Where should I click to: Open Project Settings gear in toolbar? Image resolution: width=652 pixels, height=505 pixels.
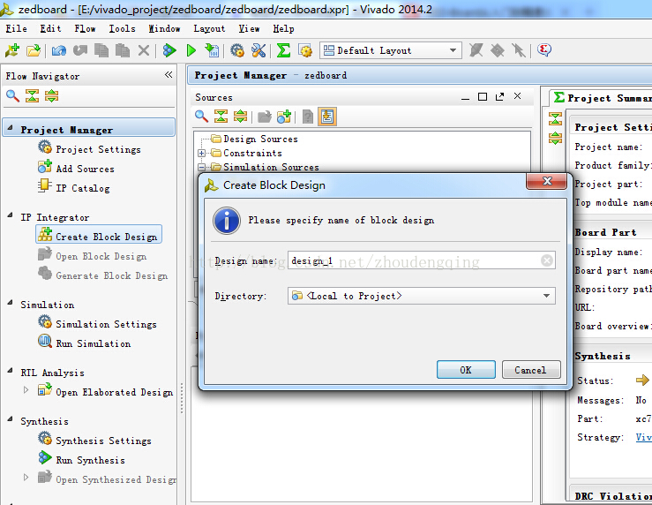[237, 50]
